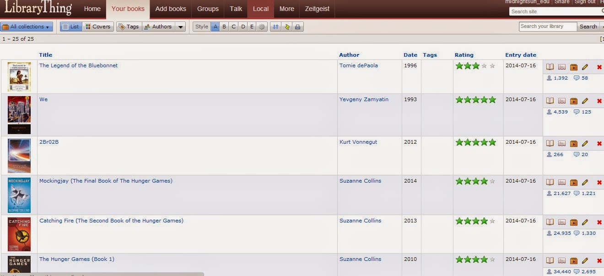Image resolution: width=604 pixels, height=276 pixels.
Task: Click pencil edit icon for We
Action: 585,101
